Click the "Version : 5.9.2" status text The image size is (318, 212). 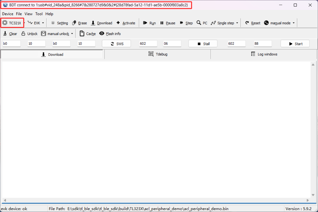pyautogui.click(x=298, y=209)
